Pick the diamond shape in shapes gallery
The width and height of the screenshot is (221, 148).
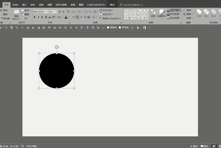pyautogui.click(x=144, y=11)
